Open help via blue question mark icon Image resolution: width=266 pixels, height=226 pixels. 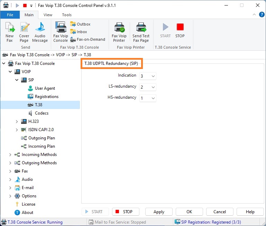tap(262, 14)
